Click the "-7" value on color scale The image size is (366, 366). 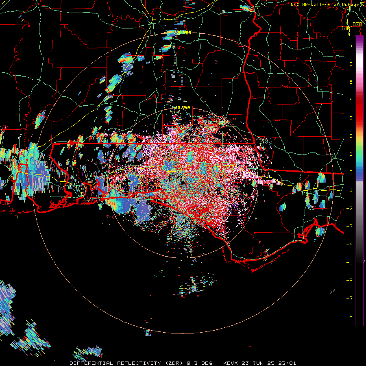point(349,298)
